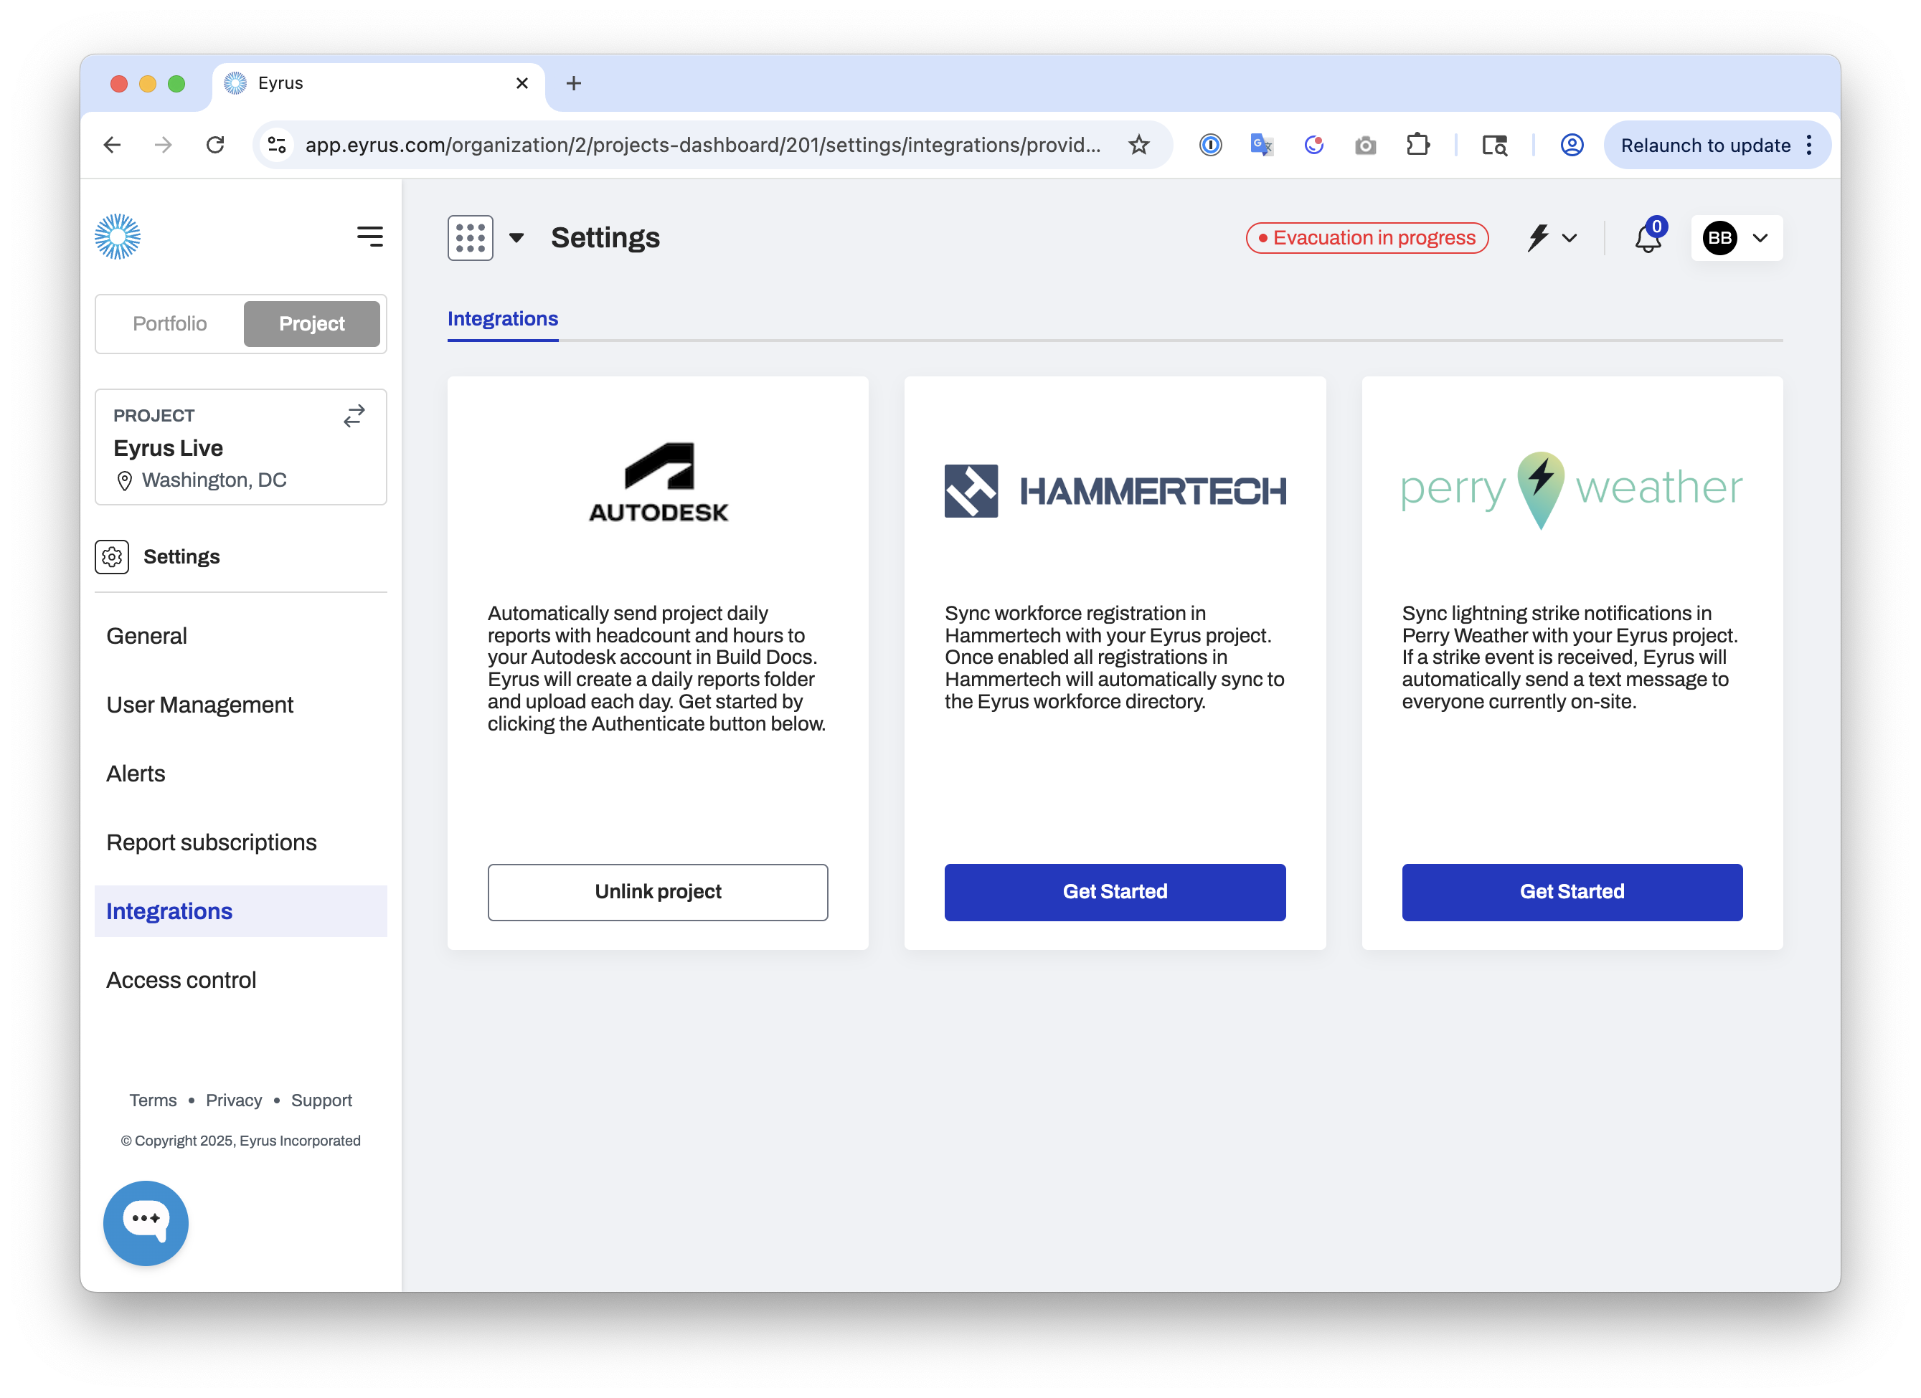Click Get Started on Perry Weather
This screenshot has height=1398, width=1921.
point(1572,892)
